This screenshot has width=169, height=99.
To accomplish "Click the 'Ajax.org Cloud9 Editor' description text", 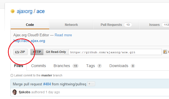I will tap(31, 35).
